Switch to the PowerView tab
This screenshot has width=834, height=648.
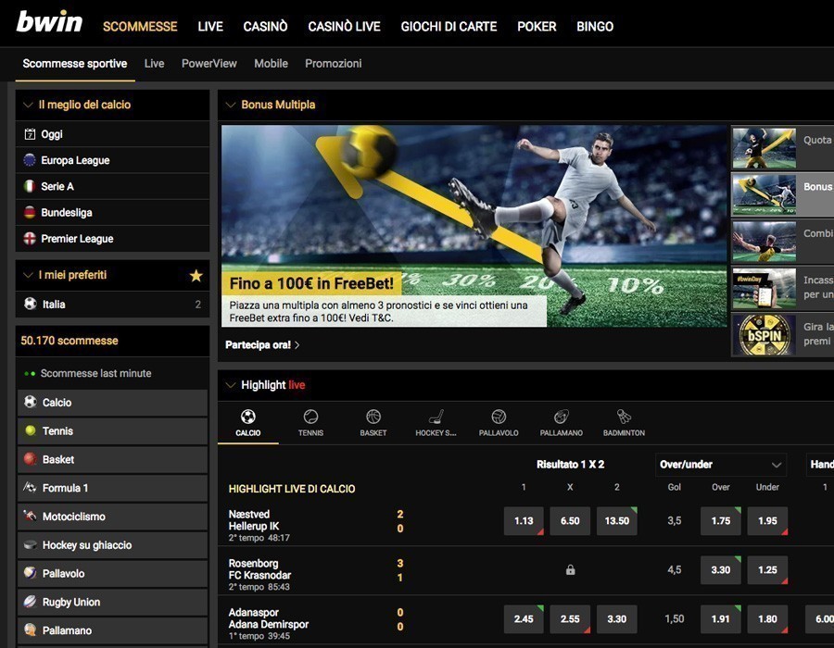tap(209, 64)
